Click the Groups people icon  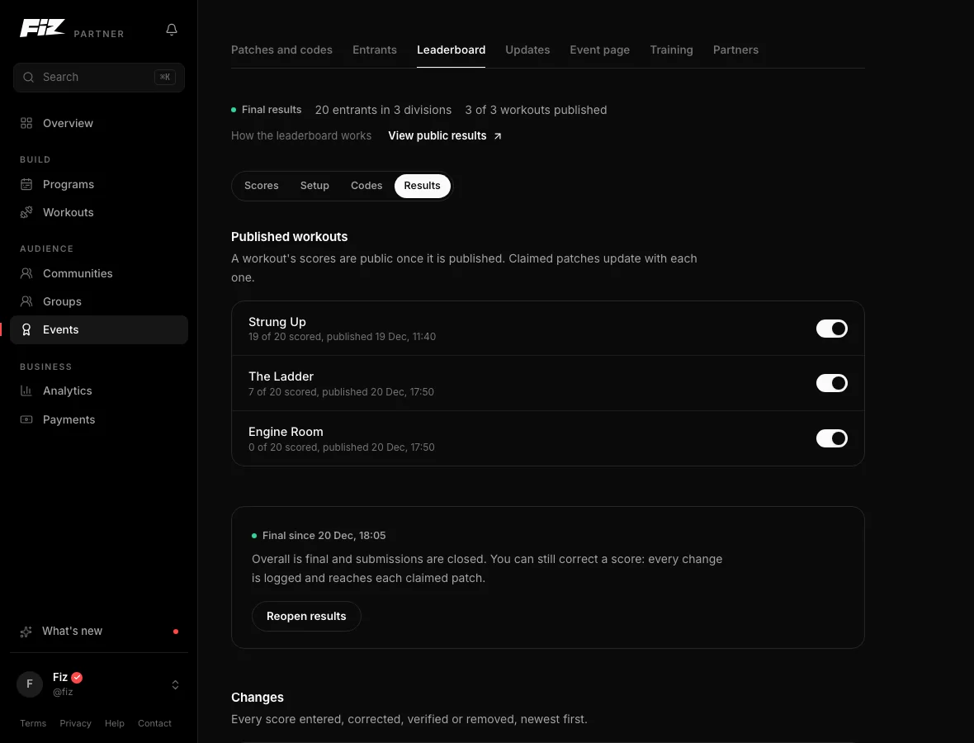[26, 301]
